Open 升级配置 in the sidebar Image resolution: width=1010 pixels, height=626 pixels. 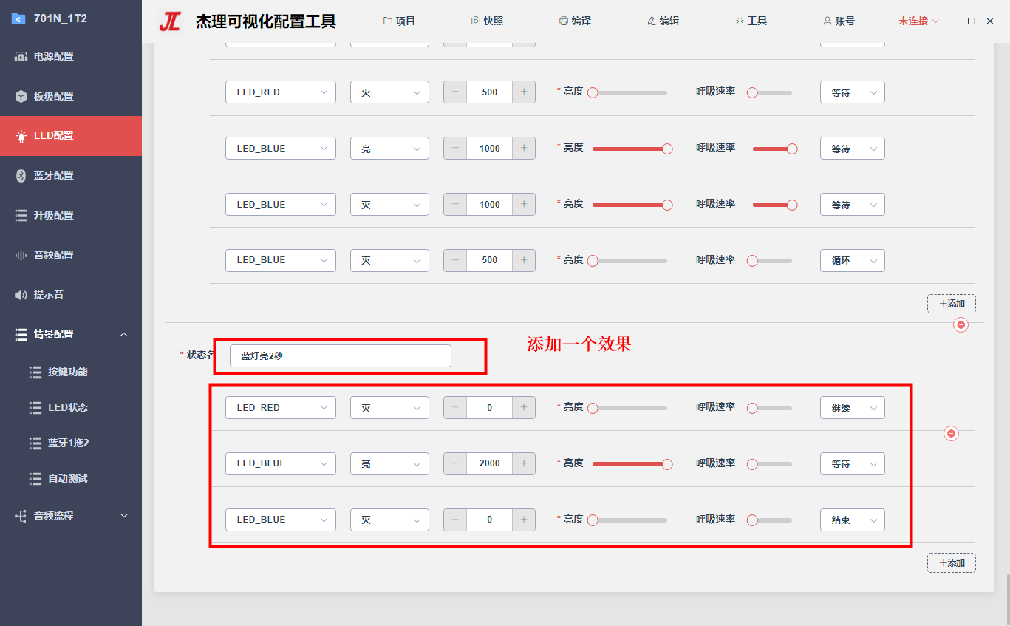71,216
